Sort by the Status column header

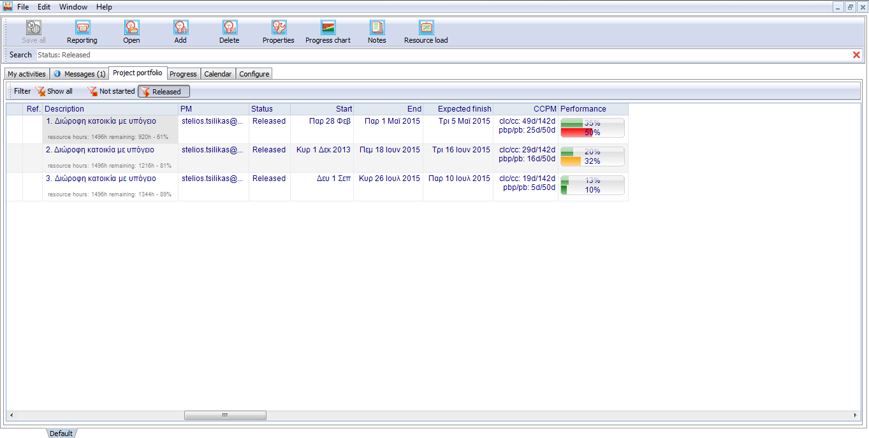(270, 109)
